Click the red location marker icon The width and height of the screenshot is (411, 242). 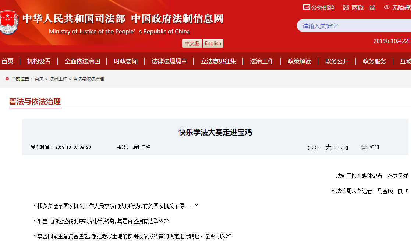tap(7, 79)
